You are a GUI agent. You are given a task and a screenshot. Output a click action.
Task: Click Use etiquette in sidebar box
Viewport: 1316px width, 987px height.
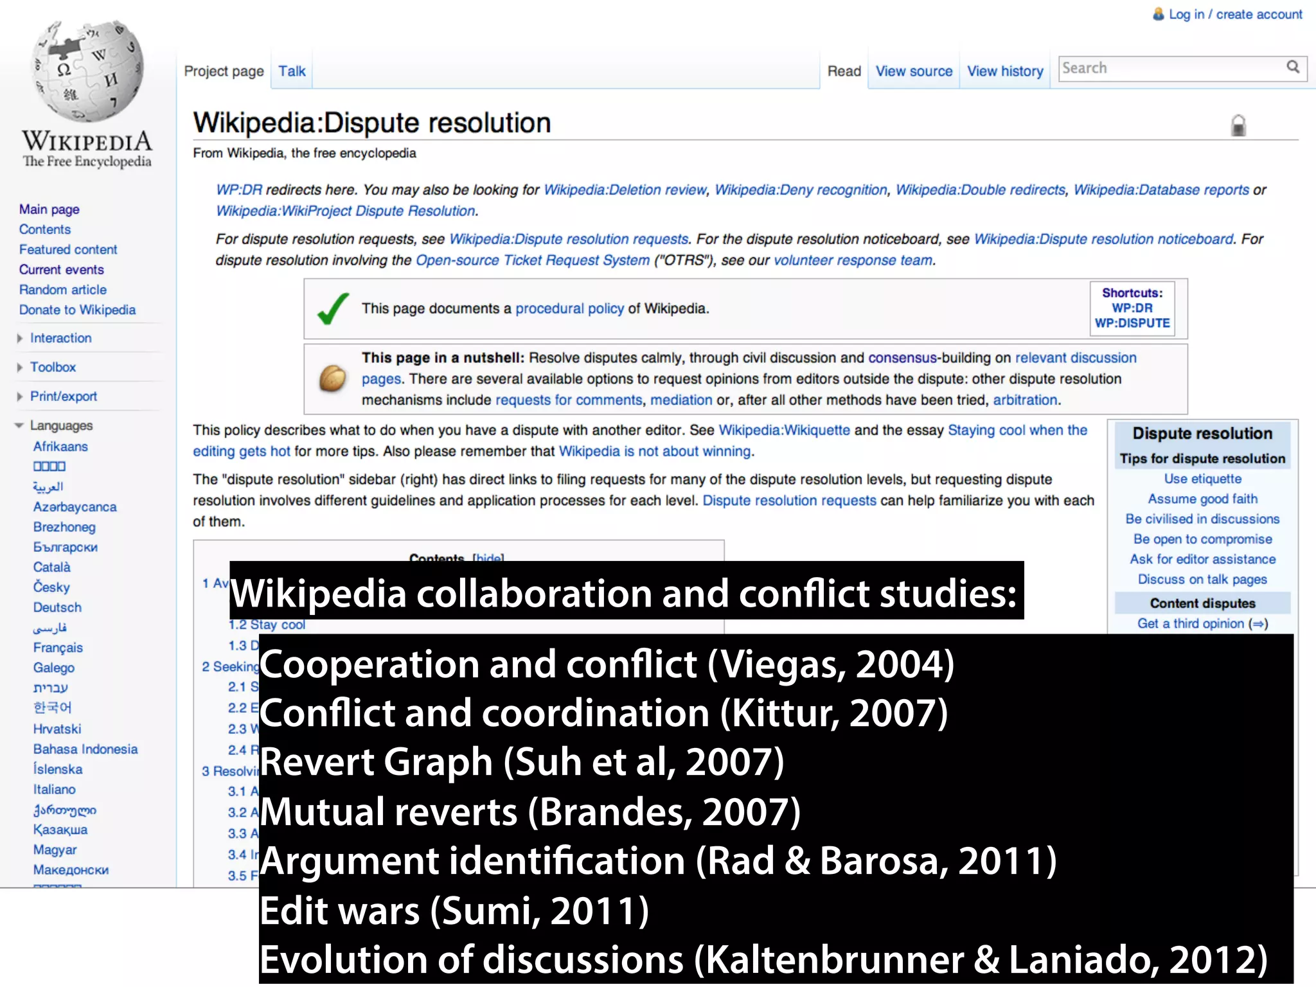click(1202, 479)
